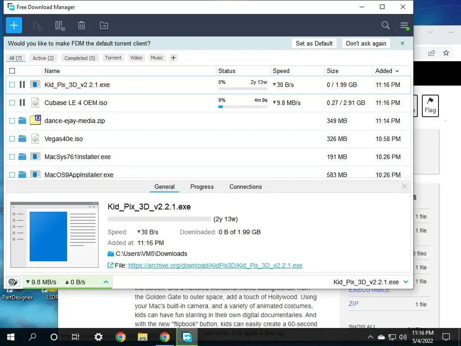
Task: Toggle snail mode in the status bar
Action: point(13,282)
